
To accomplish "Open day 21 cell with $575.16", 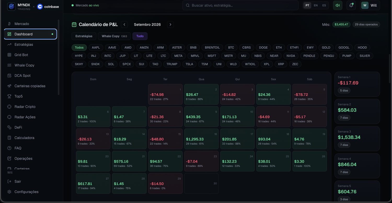I will pyautogui.click(x=129, y=162).
